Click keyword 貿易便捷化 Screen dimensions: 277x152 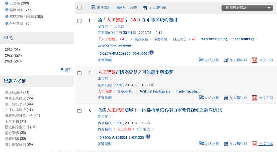[125, 91]
